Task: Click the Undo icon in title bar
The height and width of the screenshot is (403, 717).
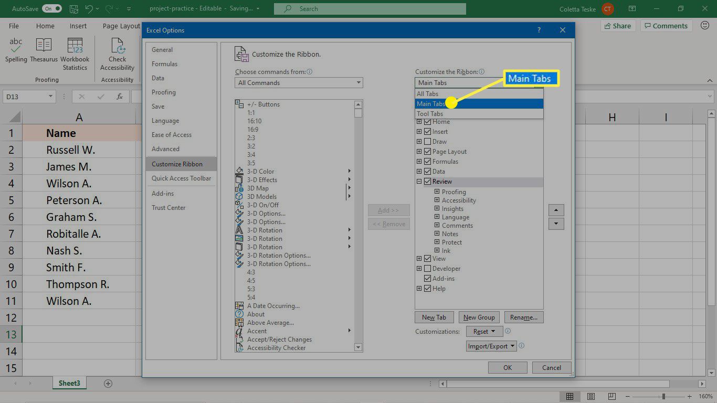Action: point(89,9)
